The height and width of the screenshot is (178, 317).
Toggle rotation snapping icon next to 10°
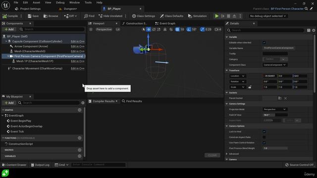pyautogui.click(x=189, y=30)
